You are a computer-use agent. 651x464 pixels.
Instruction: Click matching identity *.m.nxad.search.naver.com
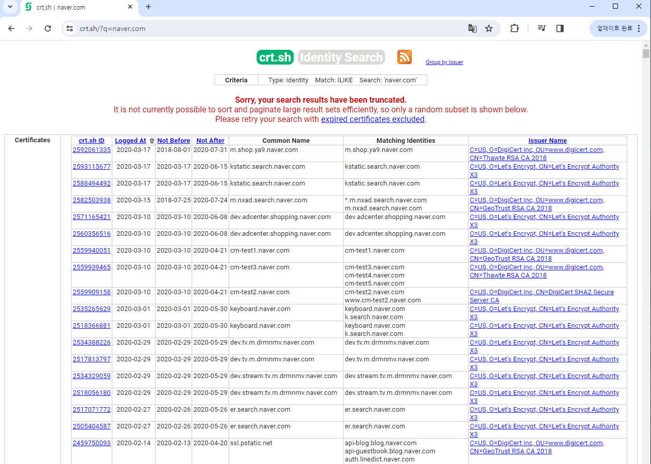pyautogui.click(x=386, y=200)
